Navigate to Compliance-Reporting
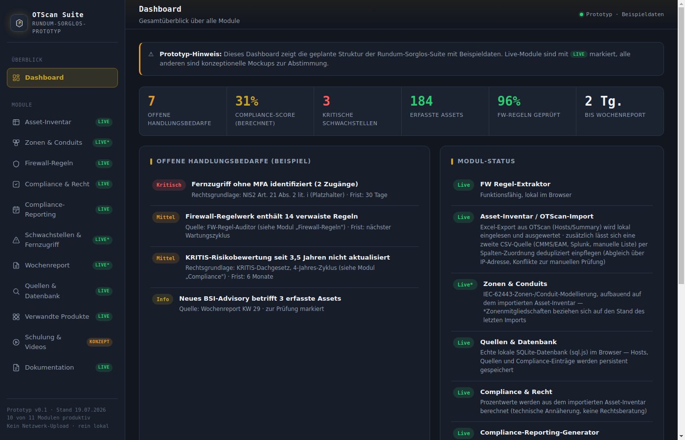 pyautogui.click(x=62, y=210)
